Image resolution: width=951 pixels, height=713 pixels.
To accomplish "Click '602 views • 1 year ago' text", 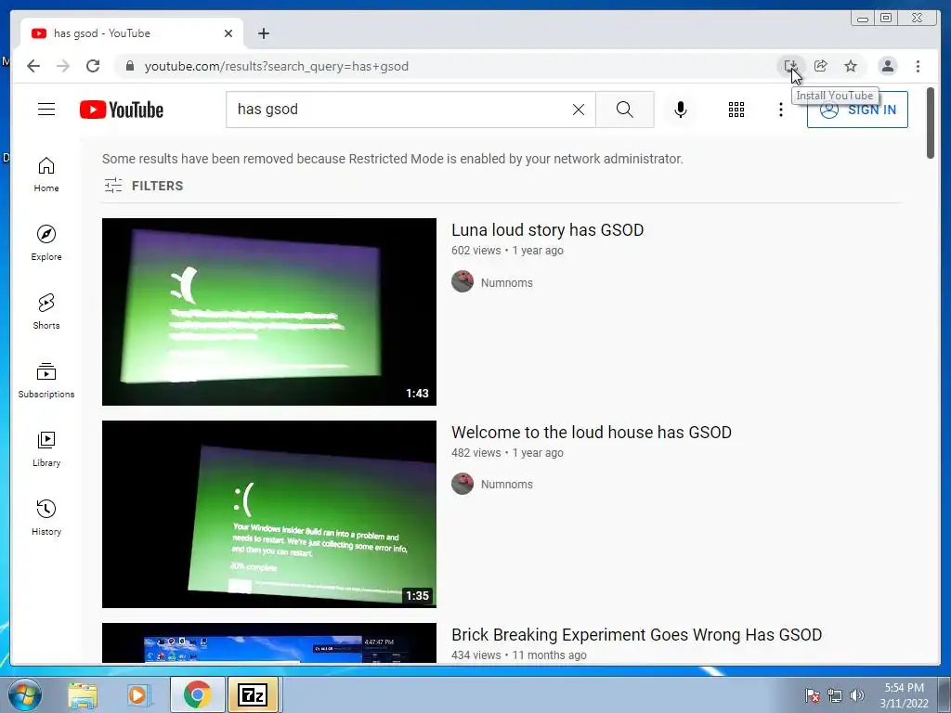I will [x=507, y=251].
